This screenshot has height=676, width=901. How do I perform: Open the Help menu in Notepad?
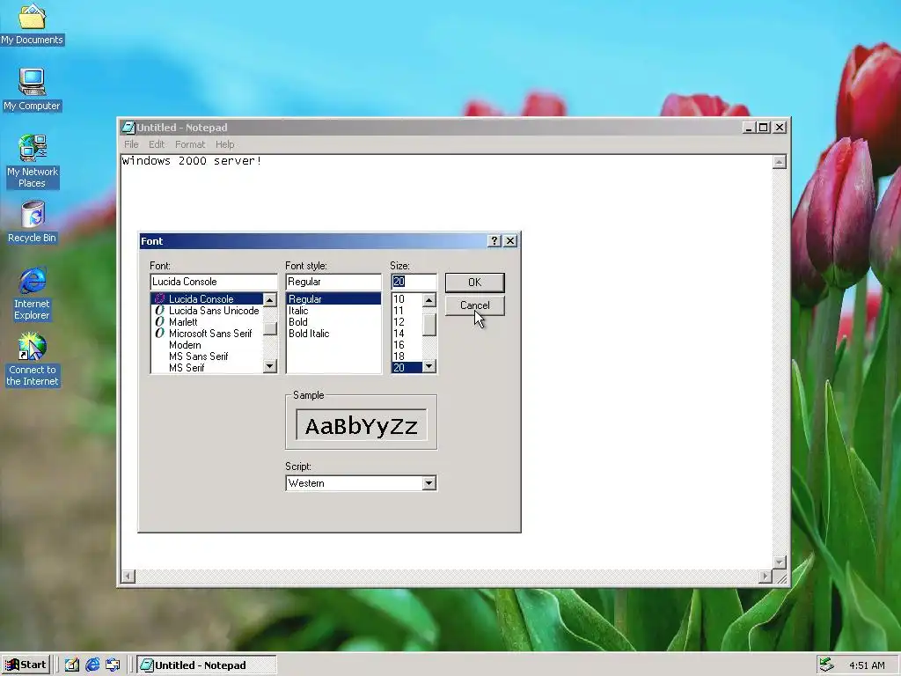224,144
